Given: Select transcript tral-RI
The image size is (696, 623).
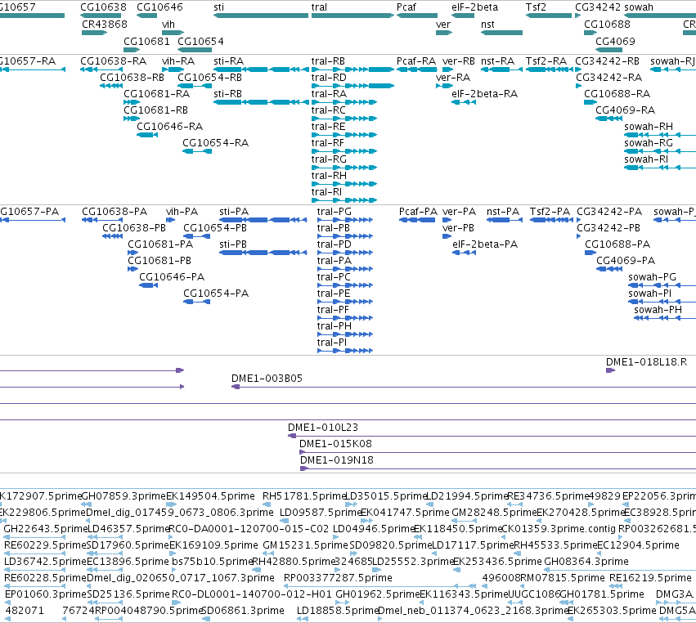Looking at the screenshot, I should click(344, 200).
